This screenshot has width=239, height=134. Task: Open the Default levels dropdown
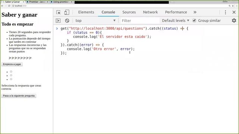click(176, 20)
